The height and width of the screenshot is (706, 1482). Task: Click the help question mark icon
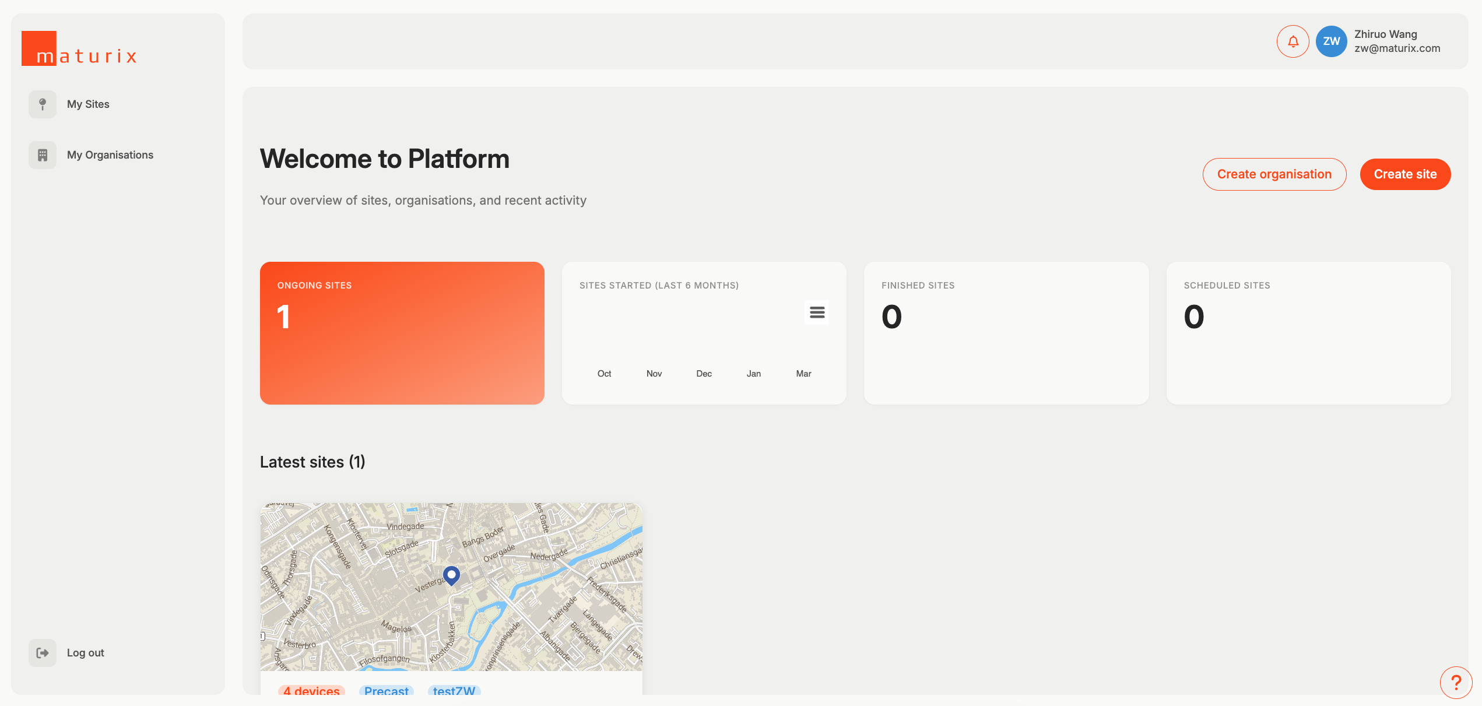point(1455,682)
